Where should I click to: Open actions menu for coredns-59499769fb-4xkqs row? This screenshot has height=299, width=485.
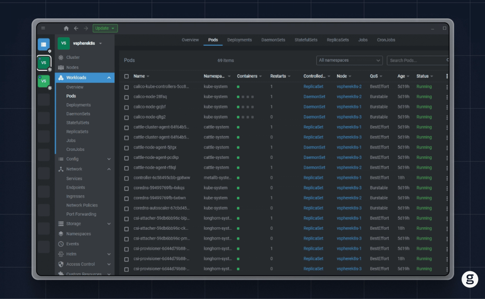click(447, 188)
